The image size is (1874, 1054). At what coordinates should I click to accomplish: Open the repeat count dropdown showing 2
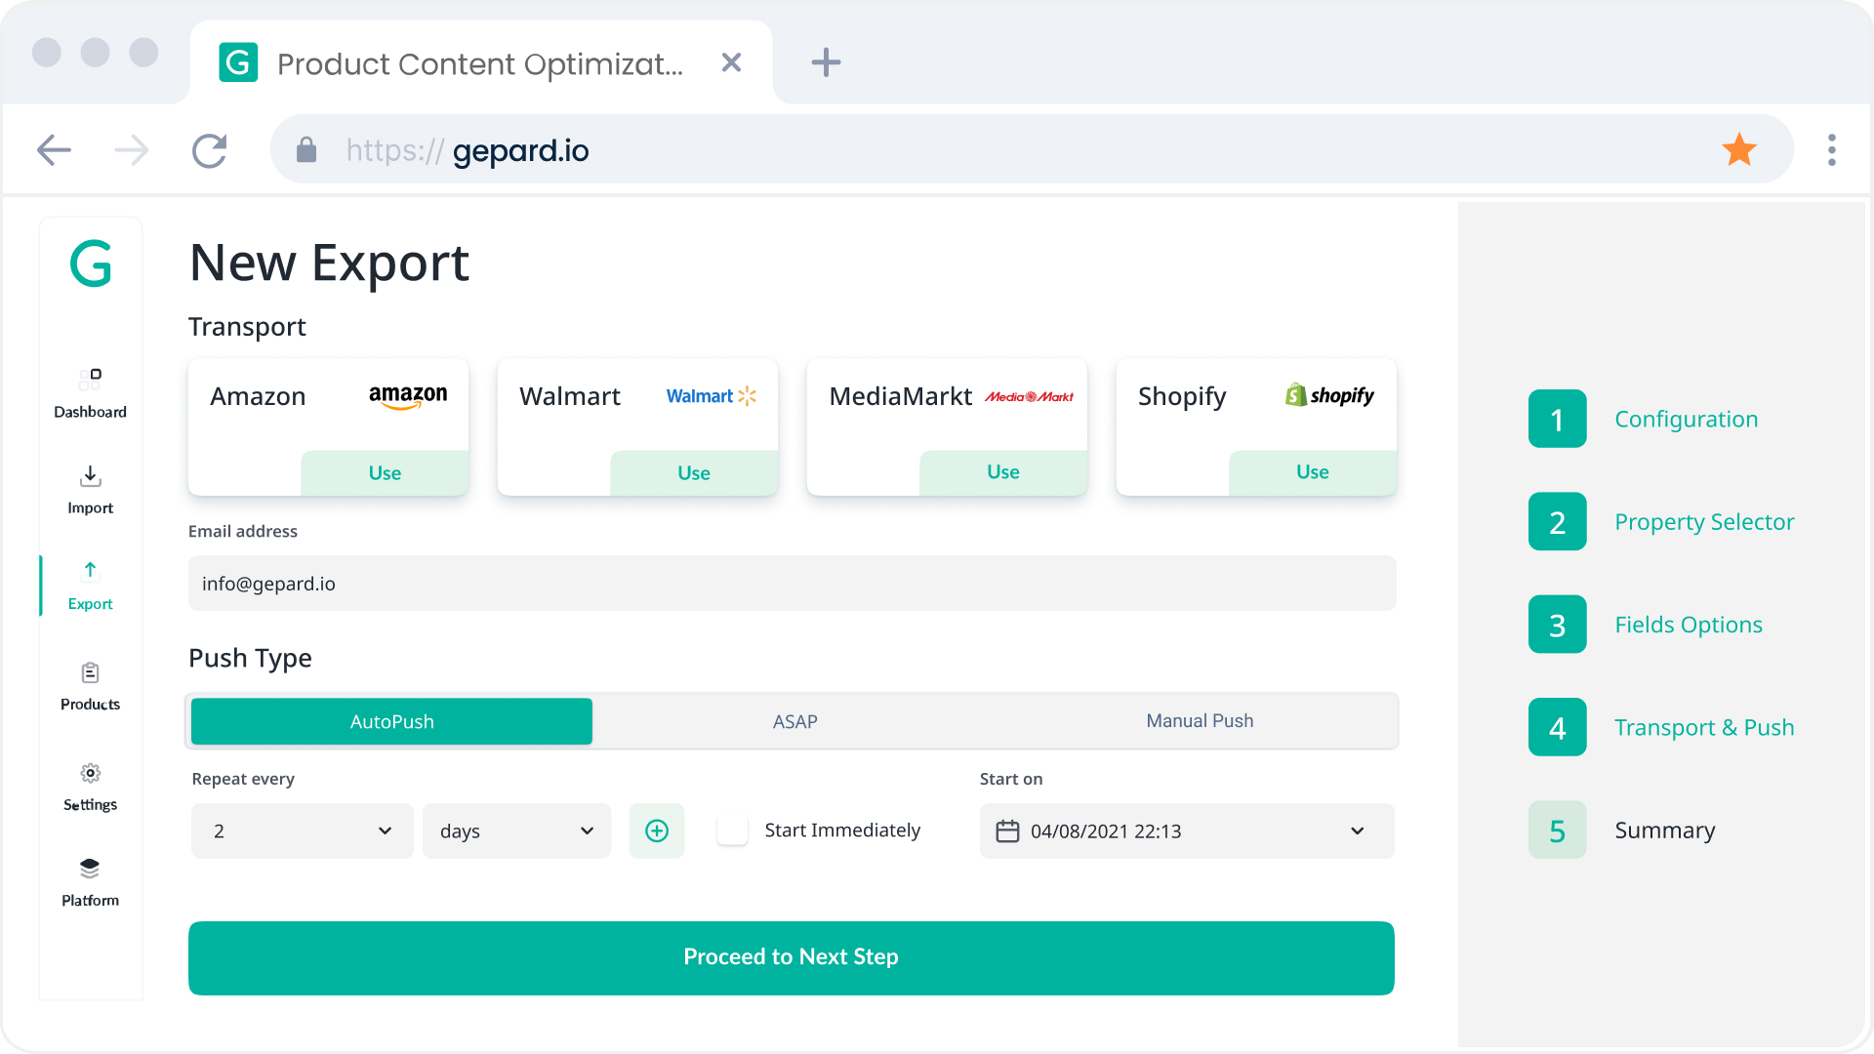coord(303,831)
